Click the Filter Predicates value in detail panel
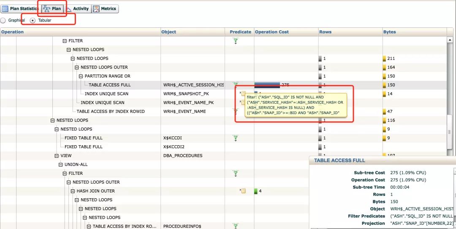The image size is (456, 229). tap(421, 216)
